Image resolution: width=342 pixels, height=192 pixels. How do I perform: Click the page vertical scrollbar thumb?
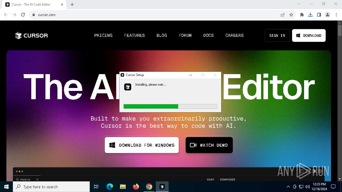pos(340,30)
